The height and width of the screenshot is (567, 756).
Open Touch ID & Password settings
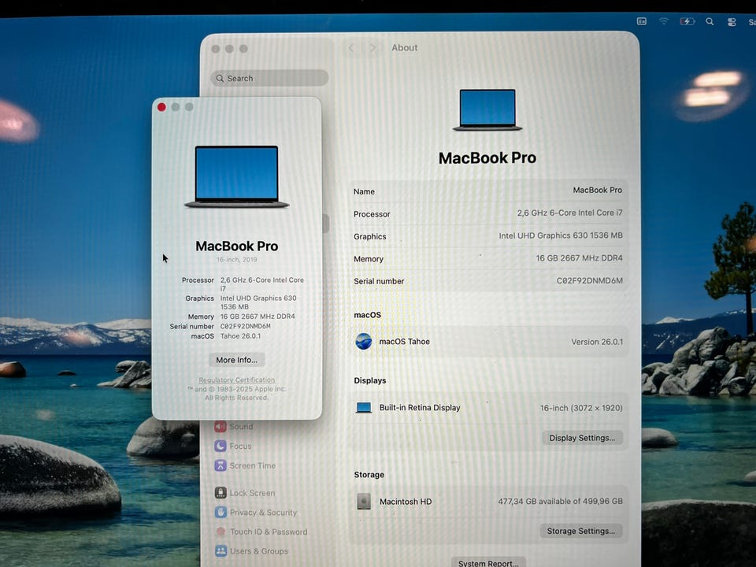point(267,532)
